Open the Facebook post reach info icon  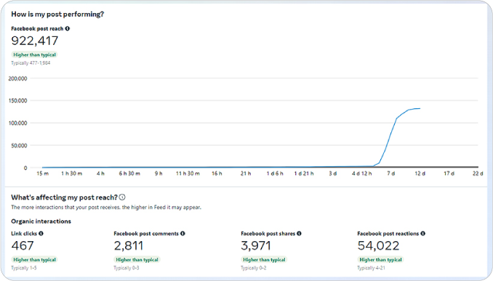[x=68, y=28]
